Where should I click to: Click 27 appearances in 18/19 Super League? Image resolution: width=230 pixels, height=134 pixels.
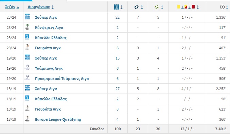118,89
